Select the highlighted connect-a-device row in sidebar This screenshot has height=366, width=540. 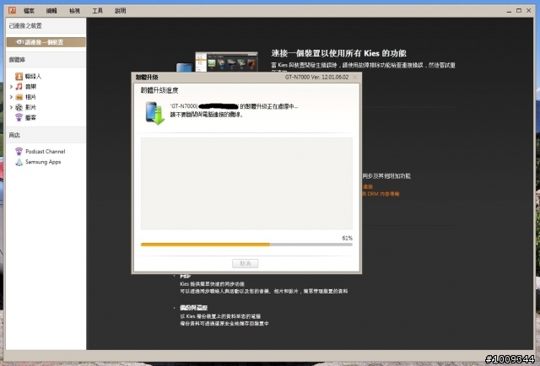click(x=46, y=42)
